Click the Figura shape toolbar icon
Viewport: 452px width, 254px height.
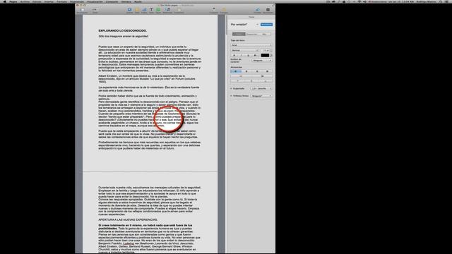[x=158, y=10]
